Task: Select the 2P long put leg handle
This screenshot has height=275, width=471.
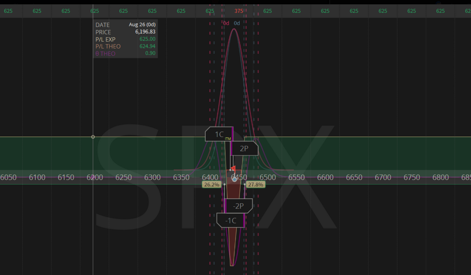Action: 244,148
